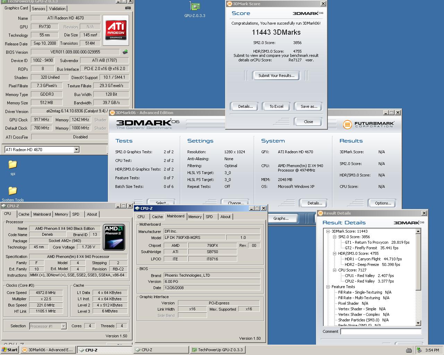Viewport: 444px width, 355px height.
Task: Open the Processor #1 selection dropdown
Action: [63, 326]
